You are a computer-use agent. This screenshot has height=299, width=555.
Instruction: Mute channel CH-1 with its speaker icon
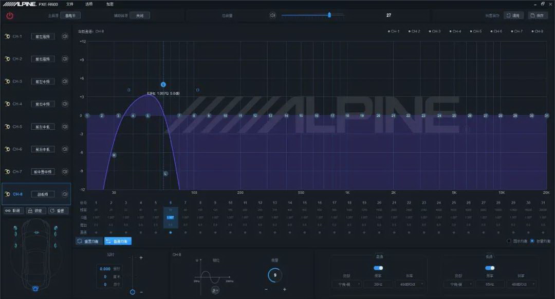(65, 36)
